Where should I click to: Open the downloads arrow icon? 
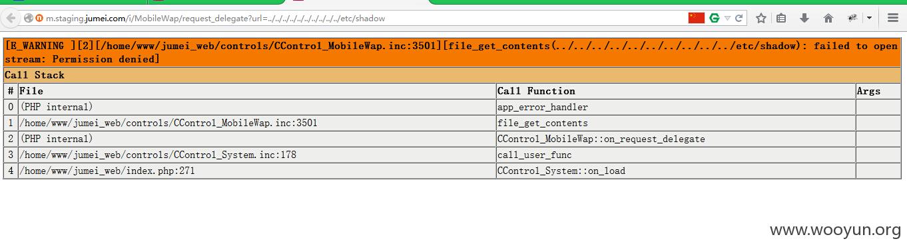[804, 19]
